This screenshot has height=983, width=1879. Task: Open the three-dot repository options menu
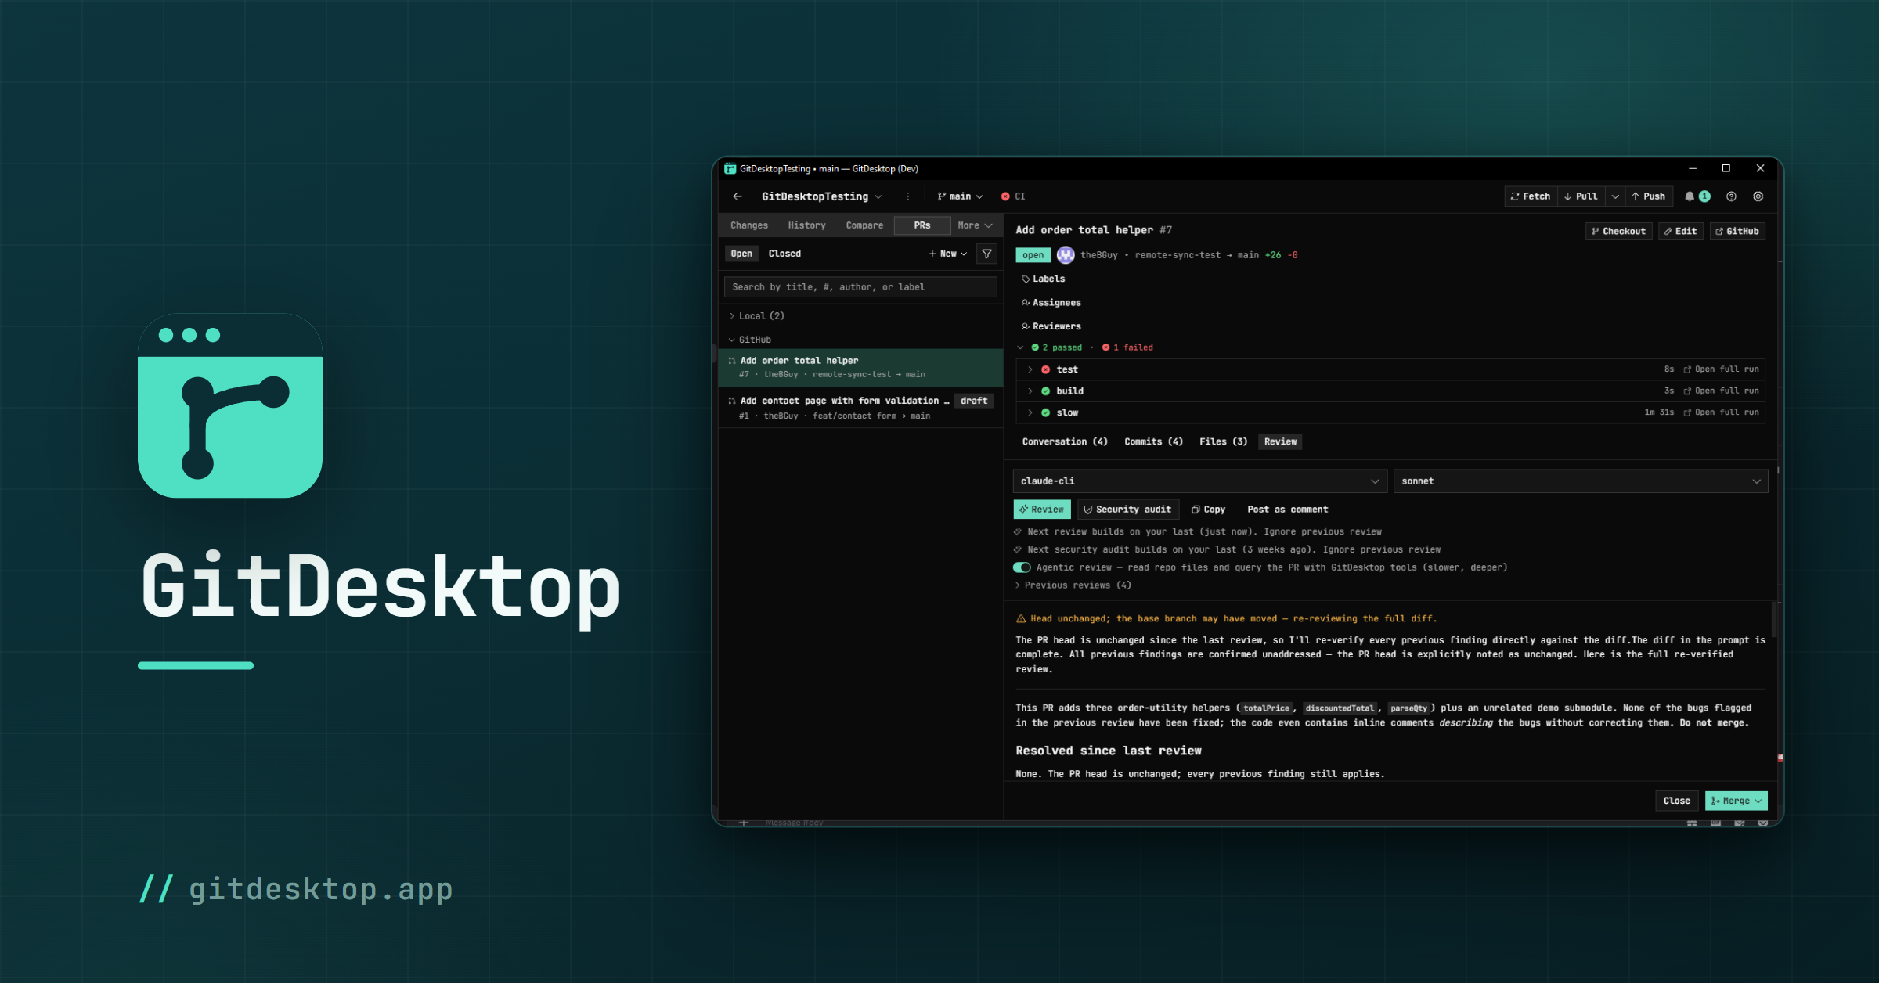click(x=908, y=196)
